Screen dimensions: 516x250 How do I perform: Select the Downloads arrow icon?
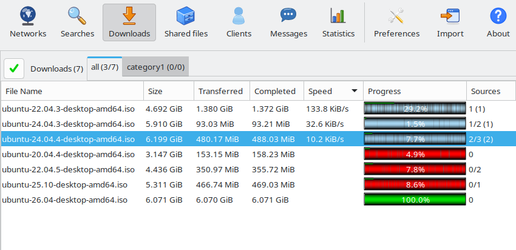pos(129,16)
